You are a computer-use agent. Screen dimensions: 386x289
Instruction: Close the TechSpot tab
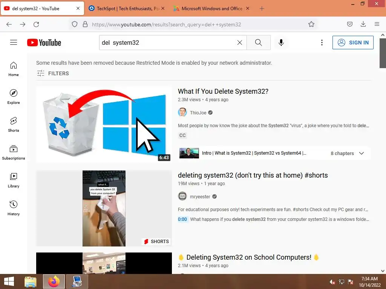click(x=163, y=8)
